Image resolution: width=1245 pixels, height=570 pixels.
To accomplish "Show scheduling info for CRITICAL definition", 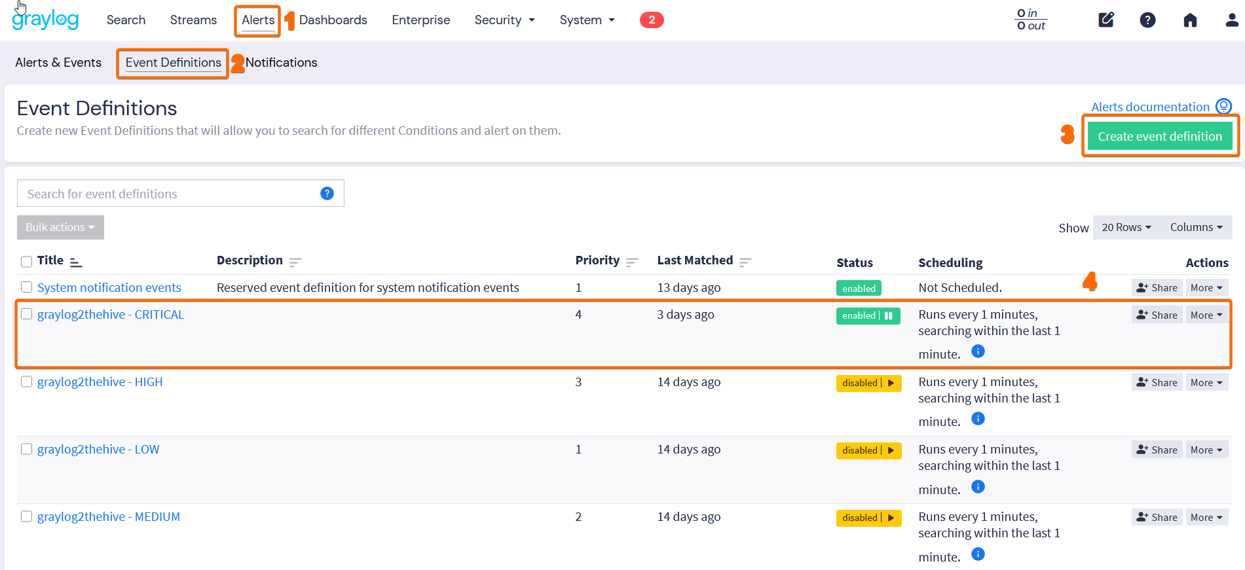I will [978, 351].
